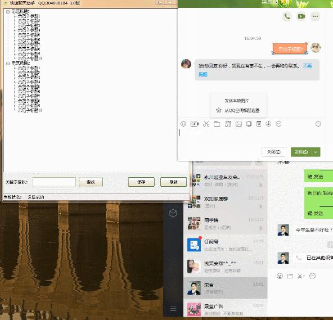333x320 pixels.
Task: Open the send picture icon in QQ toolbar
Action: coord(238,124)
